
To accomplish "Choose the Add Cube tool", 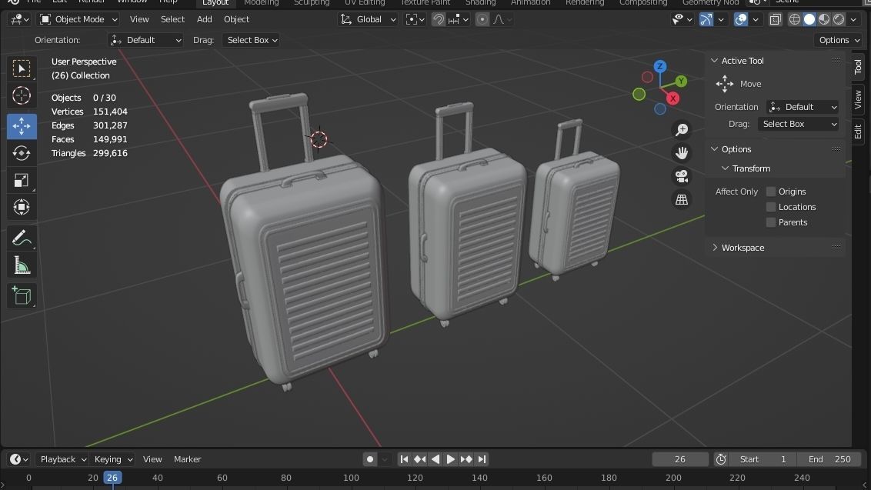I will tap(22, 296).
